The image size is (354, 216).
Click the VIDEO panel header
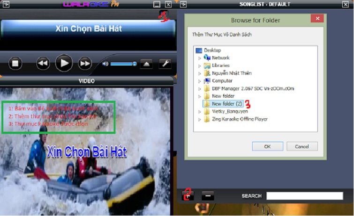[x=87, y=81]
